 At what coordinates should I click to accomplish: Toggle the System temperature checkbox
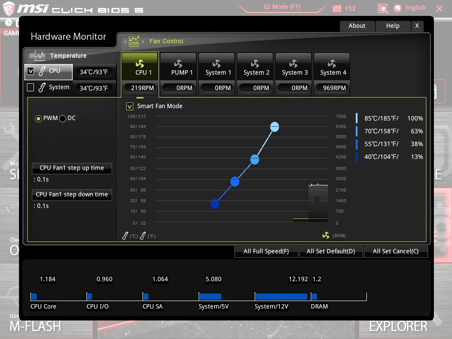(30, 87)
